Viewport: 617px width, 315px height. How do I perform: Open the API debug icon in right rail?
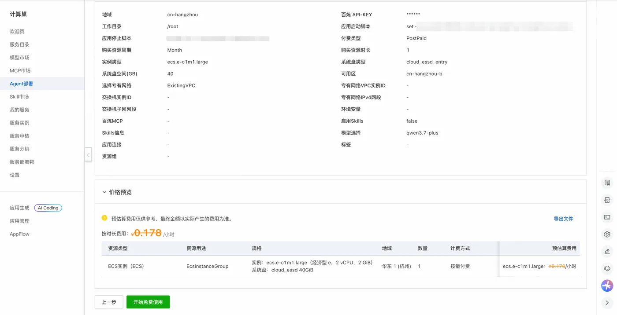click(607, 200)
